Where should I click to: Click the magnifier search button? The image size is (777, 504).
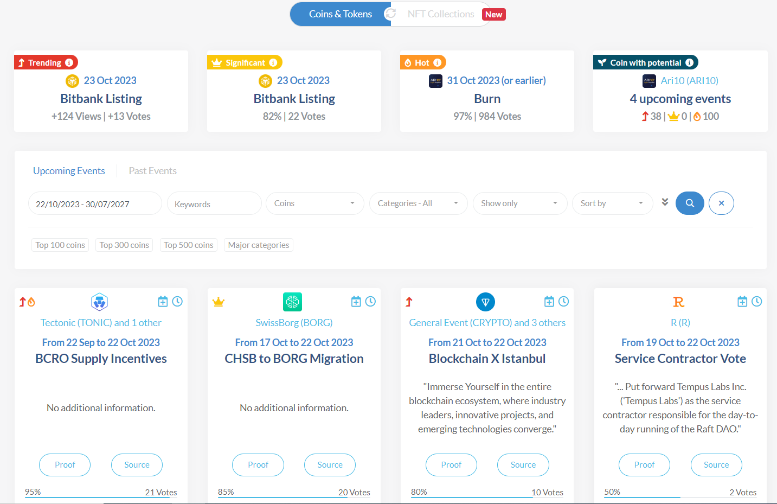tap(690, 203)
